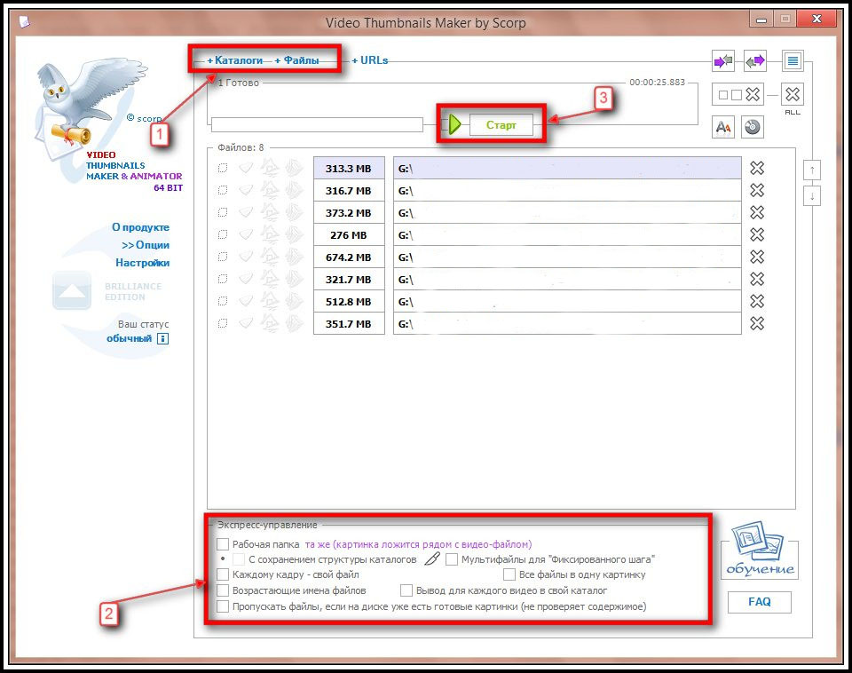
Task: Click the empty progress bar
Action: (317, 124)
